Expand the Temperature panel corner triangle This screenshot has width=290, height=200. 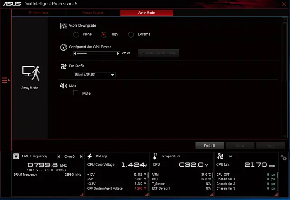(212, 194)
